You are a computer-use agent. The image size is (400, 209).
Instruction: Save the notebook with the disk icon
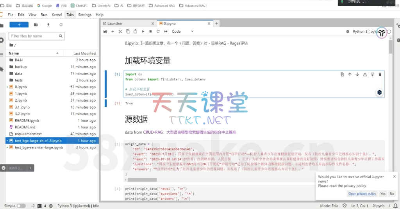pos(105,31)
